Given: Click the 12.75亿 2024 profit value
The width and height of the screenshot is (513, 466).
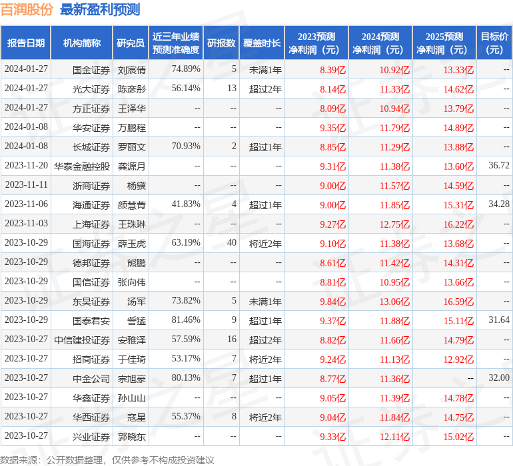Looking at the screenshot, I should pyautogui.click(x=394, y=224).
